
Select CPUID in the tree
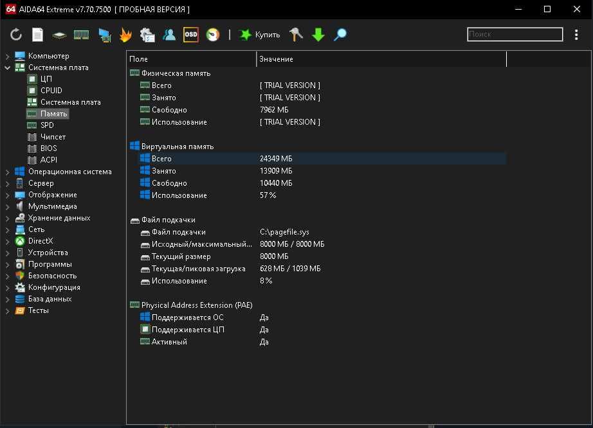click(x=51, y=91)
